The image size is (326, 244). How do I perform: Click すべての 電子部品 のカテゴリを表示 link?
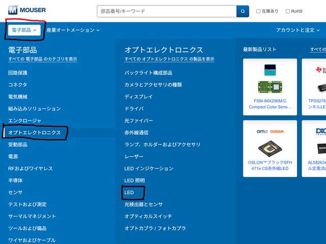pyautogui.click(x=43, y=59)
